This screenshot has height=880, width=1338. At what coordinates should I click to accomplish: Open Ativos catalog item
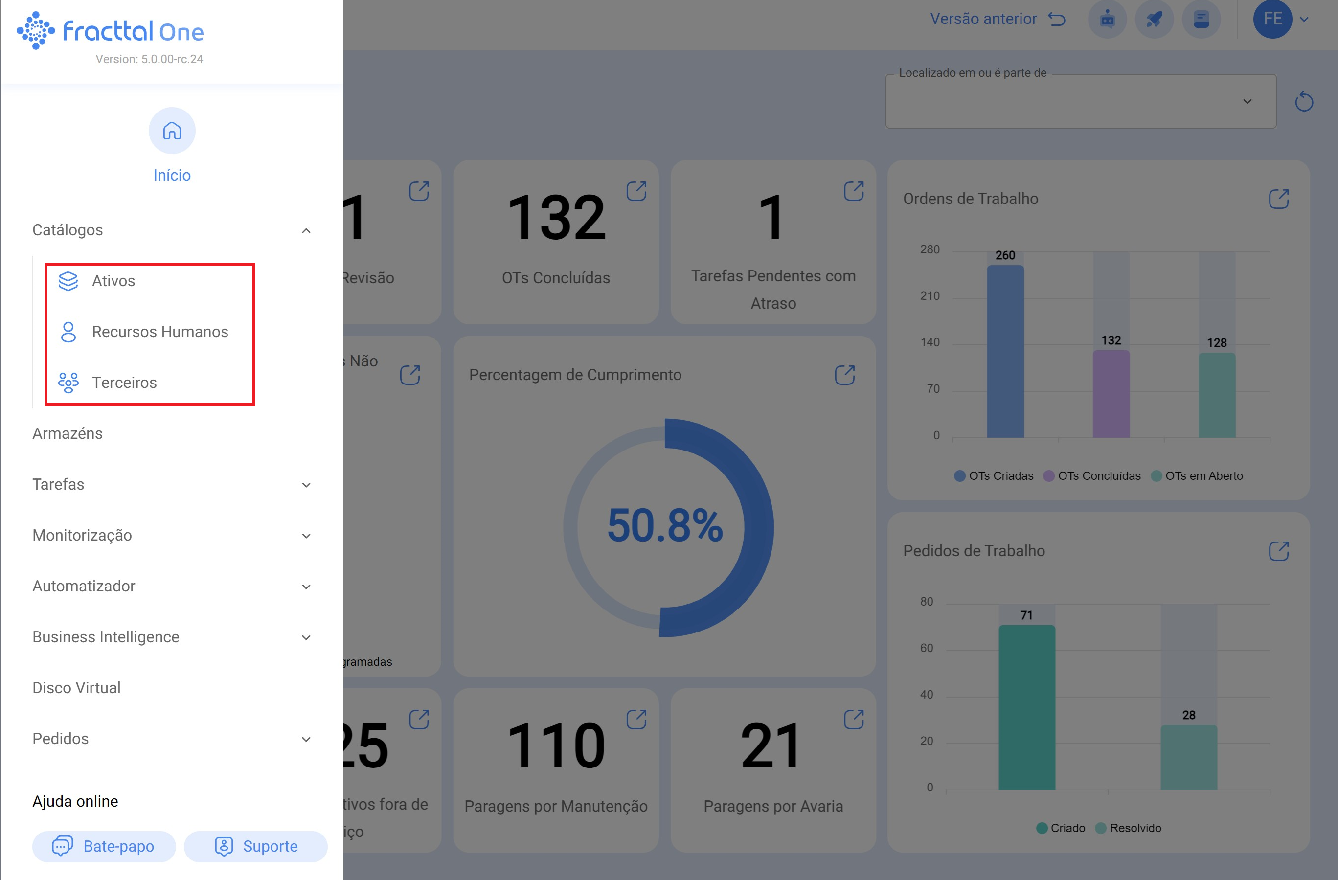113,281
